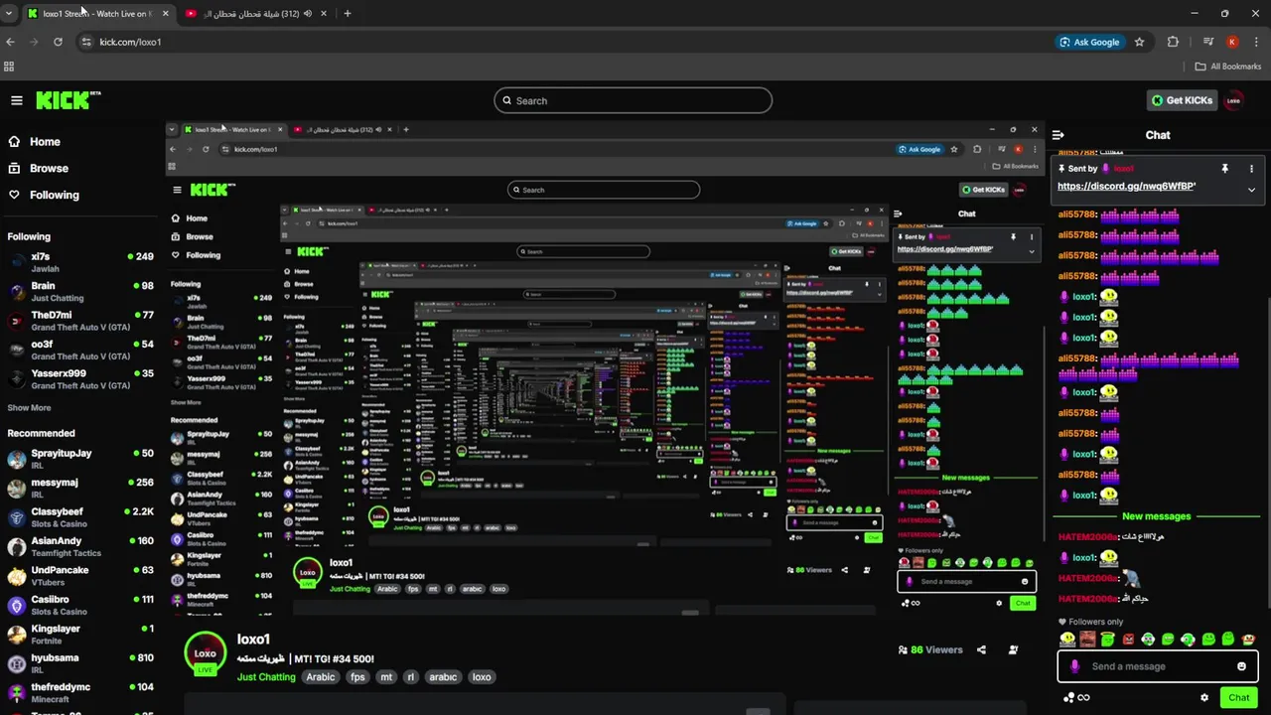1271x715 pixels.
Task: Insert the first yellow smiley quick emote
Action: [1067, 640]
